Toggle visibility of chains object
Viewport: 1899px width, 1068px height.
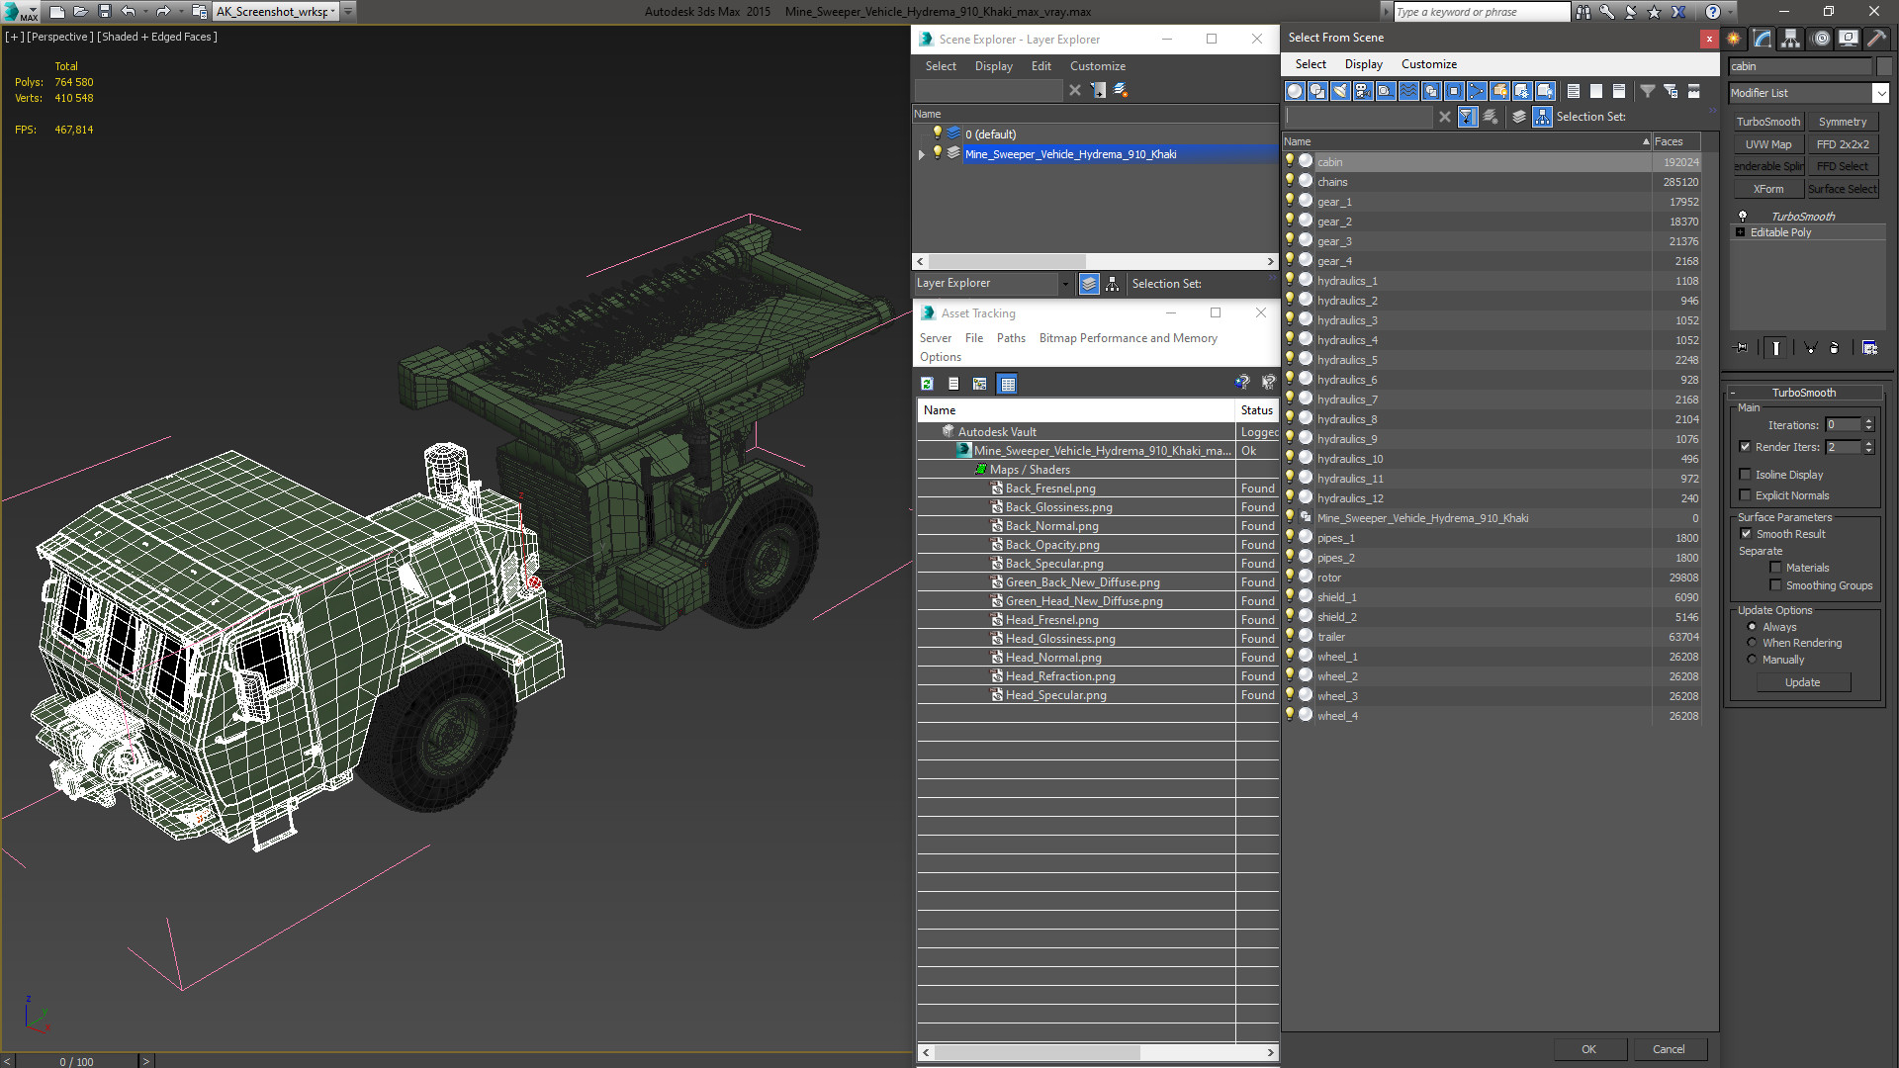(x=1290, y=180)
